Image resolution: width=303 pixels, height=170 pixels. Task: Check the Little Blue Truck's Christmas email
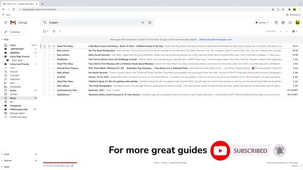coord(45,46)
